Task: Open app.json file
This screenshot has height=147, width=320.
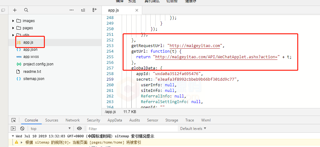Action: point(31,50)
